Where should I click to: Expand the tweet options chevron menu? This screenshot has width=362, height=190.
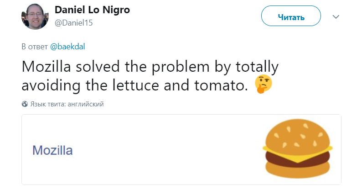[x=336, y=17]
